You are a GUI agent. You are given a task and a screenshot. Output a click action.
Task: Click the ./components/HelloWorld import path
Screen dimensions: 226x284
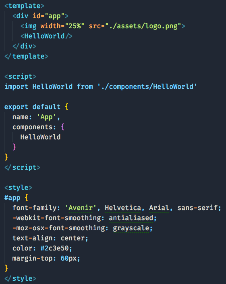pyautogui.click(x=147, y=86)
